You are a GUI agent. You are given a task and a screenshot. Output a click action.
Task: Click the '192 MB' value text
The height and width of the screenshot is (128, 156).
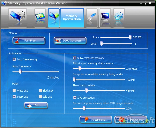(x=130, y=80)
